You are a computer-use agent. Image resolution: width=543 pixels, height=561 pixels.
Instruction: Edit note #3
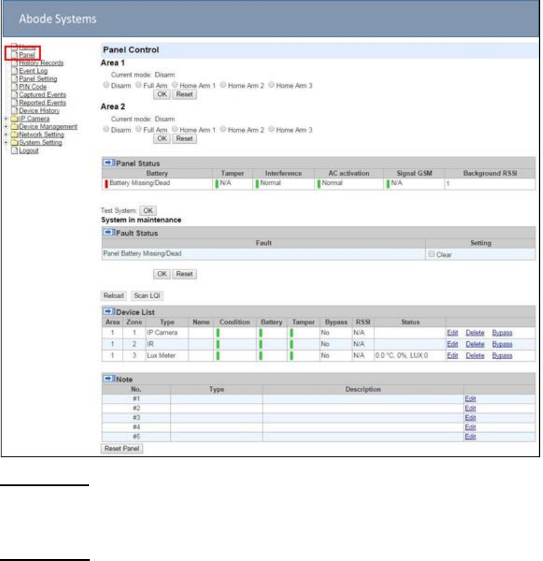click(x=470, y=418)
